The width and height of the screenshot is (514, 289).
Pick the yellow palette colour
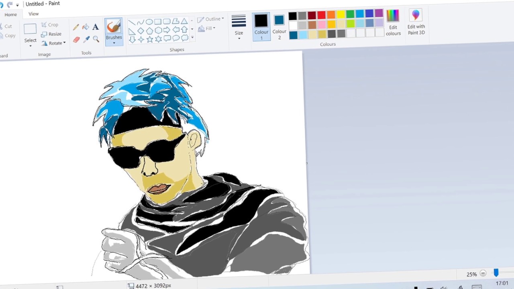pos(341,14)
